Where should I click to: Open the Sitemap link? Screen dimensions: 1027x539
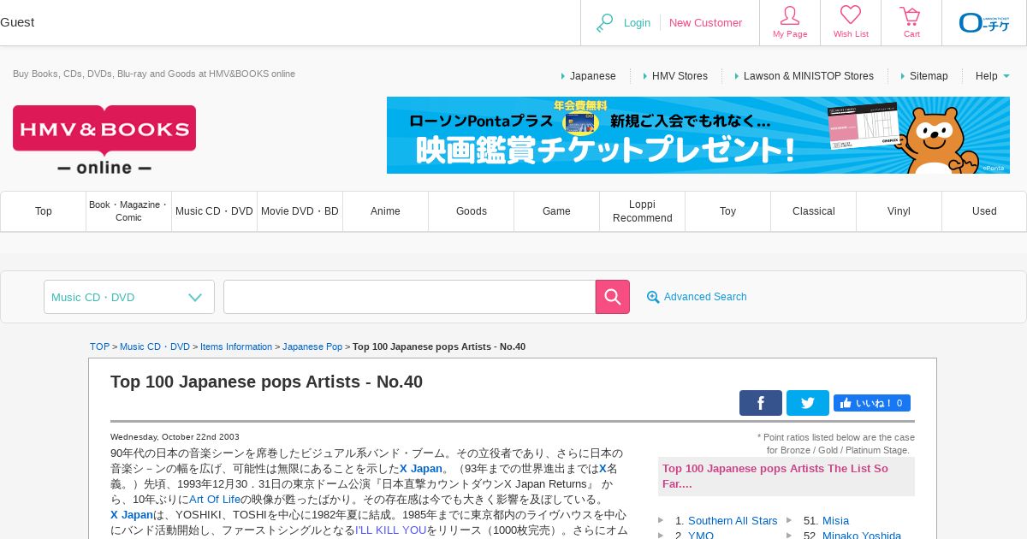point(929,76)
